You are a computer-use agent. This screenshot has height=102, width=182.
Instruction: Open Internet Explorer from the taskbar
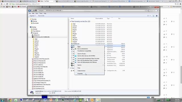point(75,100)
